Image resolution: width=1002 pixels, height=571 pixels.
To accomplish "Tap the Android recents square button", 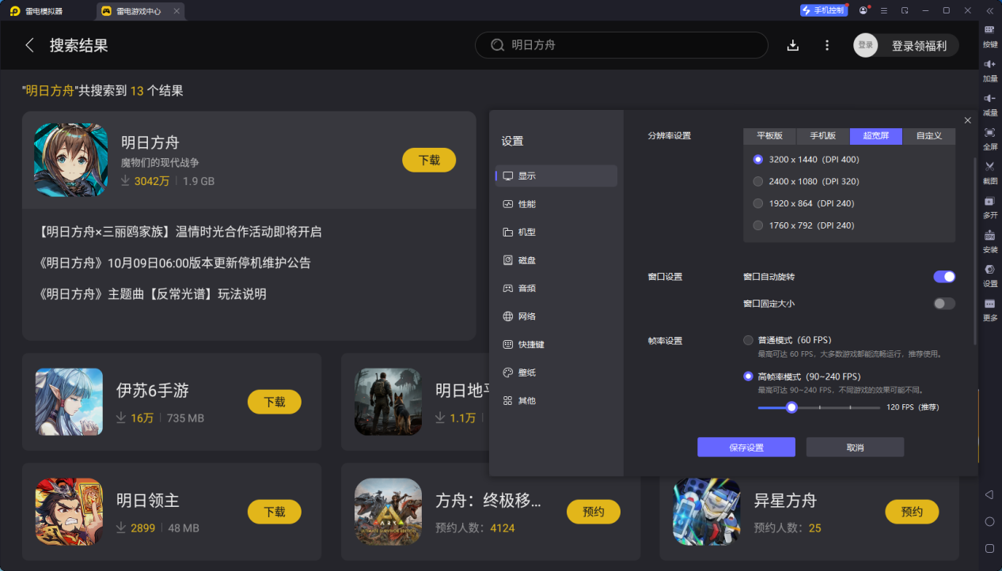I will [989, 548].
